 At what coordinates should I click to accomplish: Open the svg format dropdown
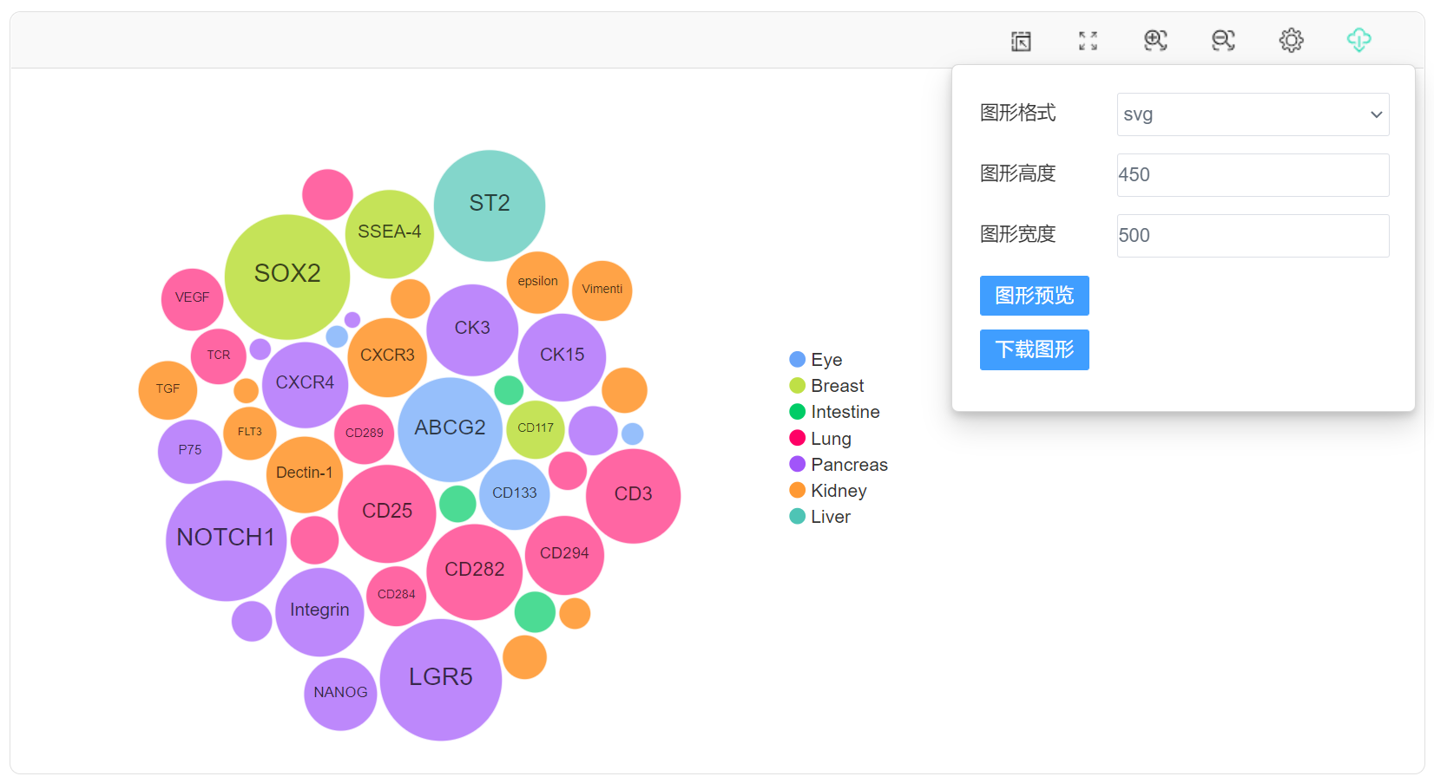coord(1253,114)
